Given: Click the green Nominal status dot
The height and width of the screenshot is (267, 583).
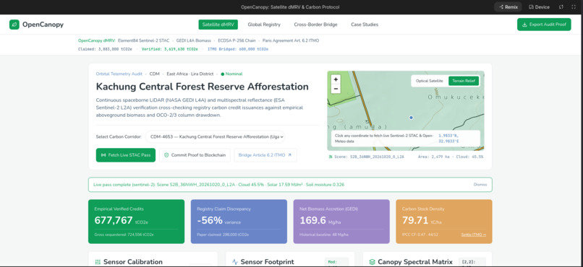Looking at the screenshot, I should (x=222, y=74).
